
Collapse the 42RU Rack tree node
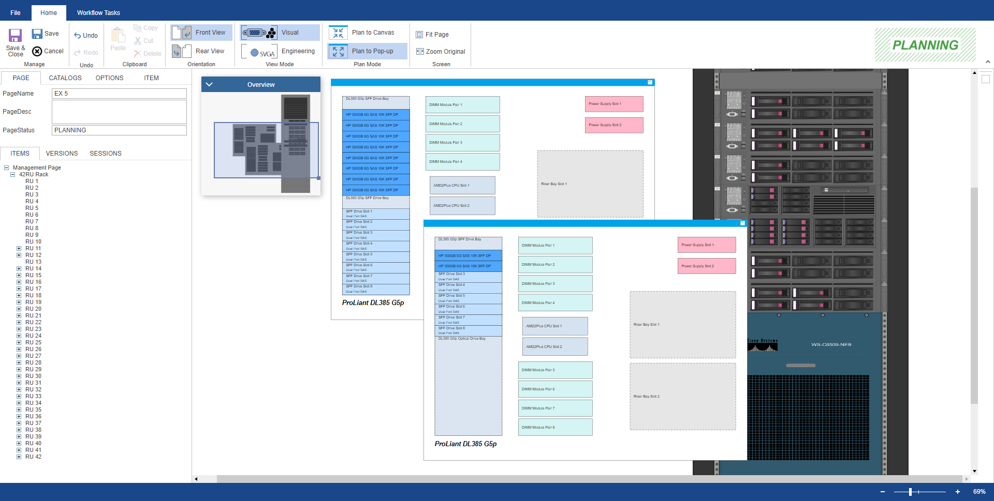(x=13, y=174)
